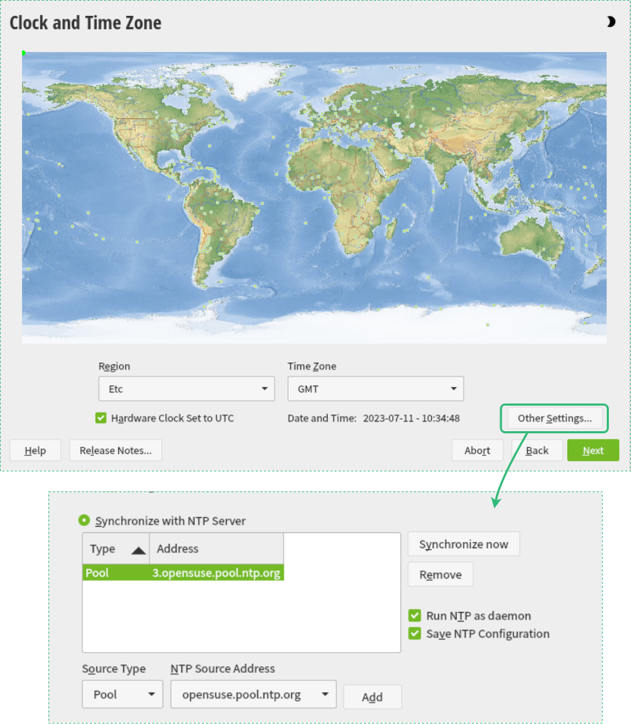The image size is (631, 724).
Task: Disable Run NTP as daemon checkbox
Action: tap(414, 615)
